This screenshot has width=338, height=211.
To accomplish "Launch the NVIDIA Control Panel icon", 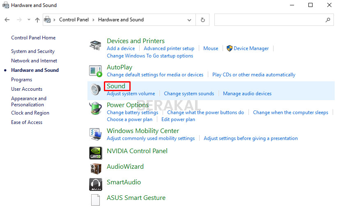I will (95, 153).
